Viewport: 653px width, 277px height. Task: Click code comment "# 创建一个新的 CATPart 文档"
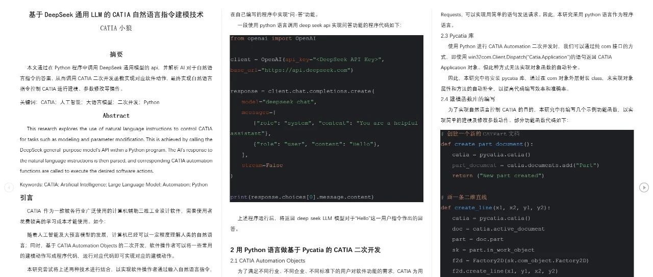pyautogui.click(x=480, y=133)
